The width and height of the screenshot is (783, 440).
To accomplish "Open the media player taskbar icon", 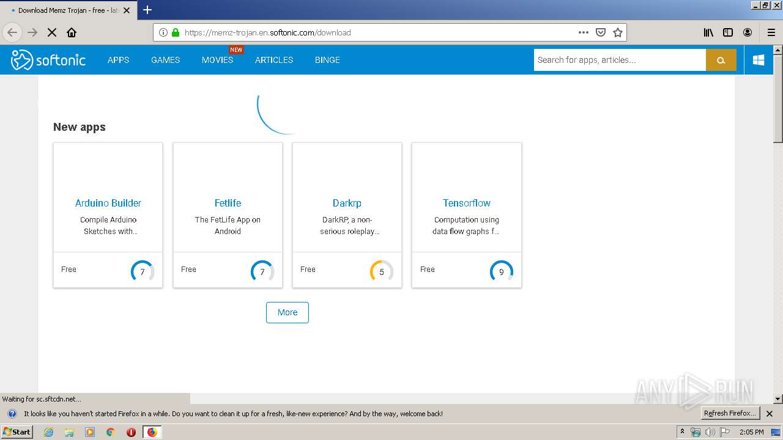I will 90,432.
